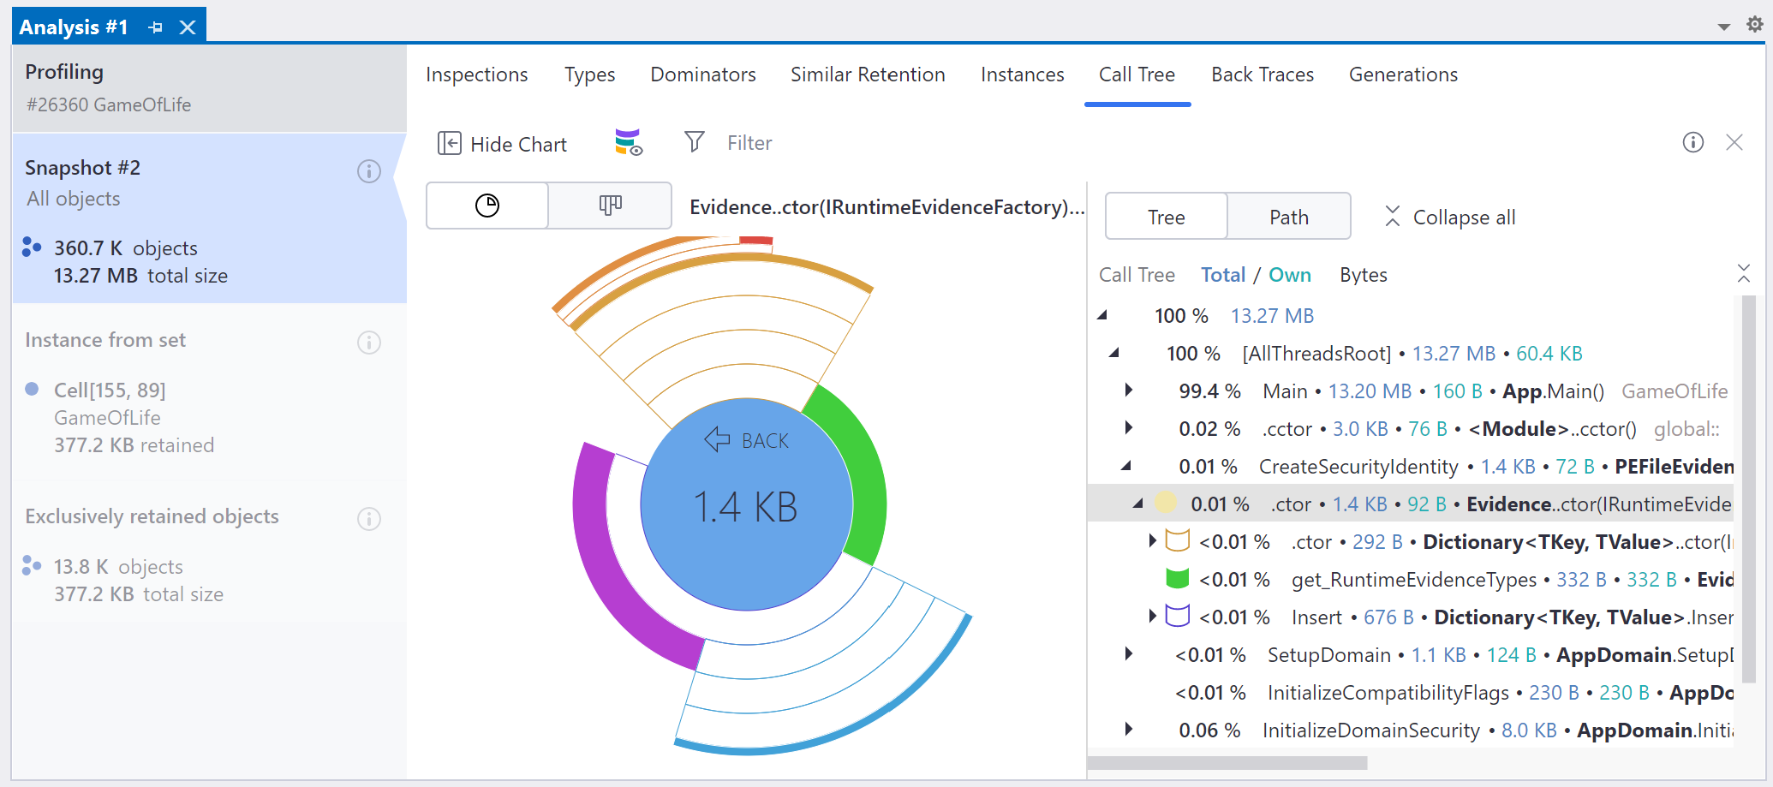View info for Snapshot #2

coord(369,171)
